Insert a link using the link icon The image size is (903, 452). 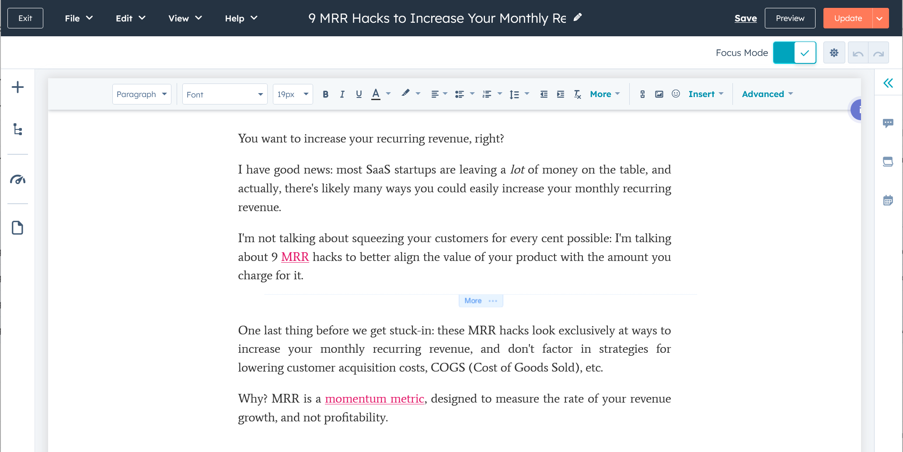click(642, 94)
